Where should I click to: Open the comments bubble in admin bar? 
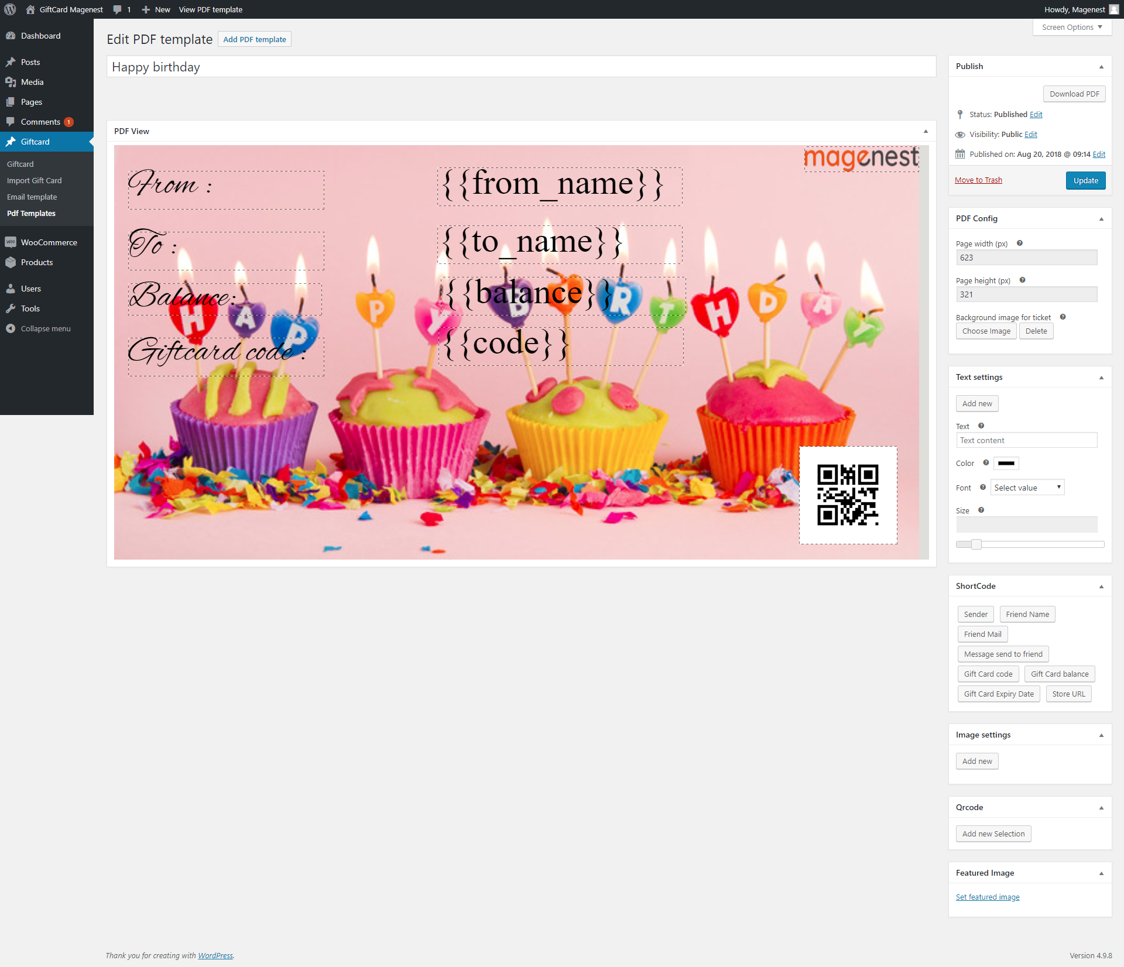118,9
